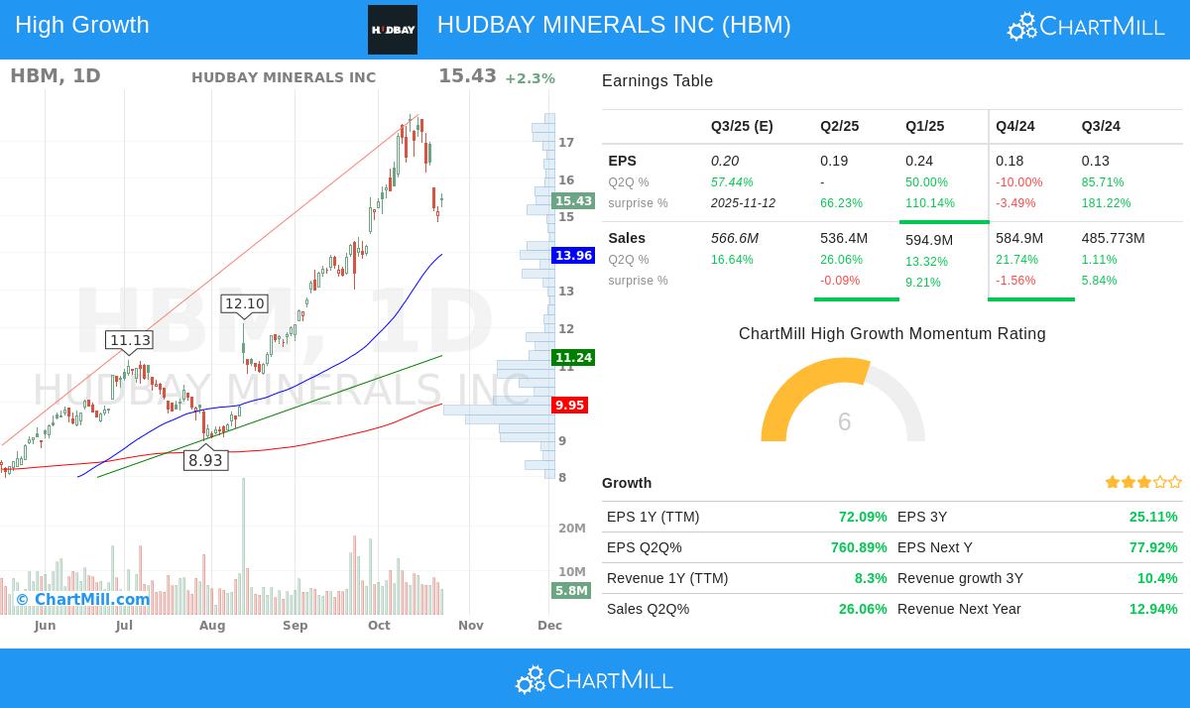The width and height of the screenshot is (1190, 708).
Task: Click the 12.10 annotation on the chart
Action: click(245, 304)
